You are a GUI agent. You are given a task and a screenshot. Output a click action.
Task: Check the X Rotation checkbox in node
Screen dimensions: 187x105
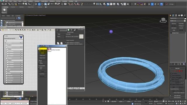pyautogui.click(x=8, y=62)
